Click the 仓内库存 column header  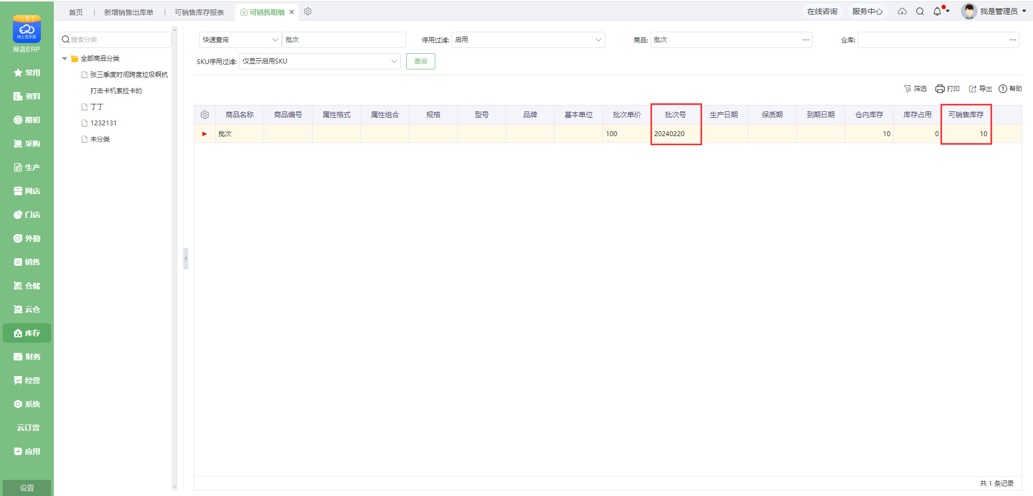[869, 115]
